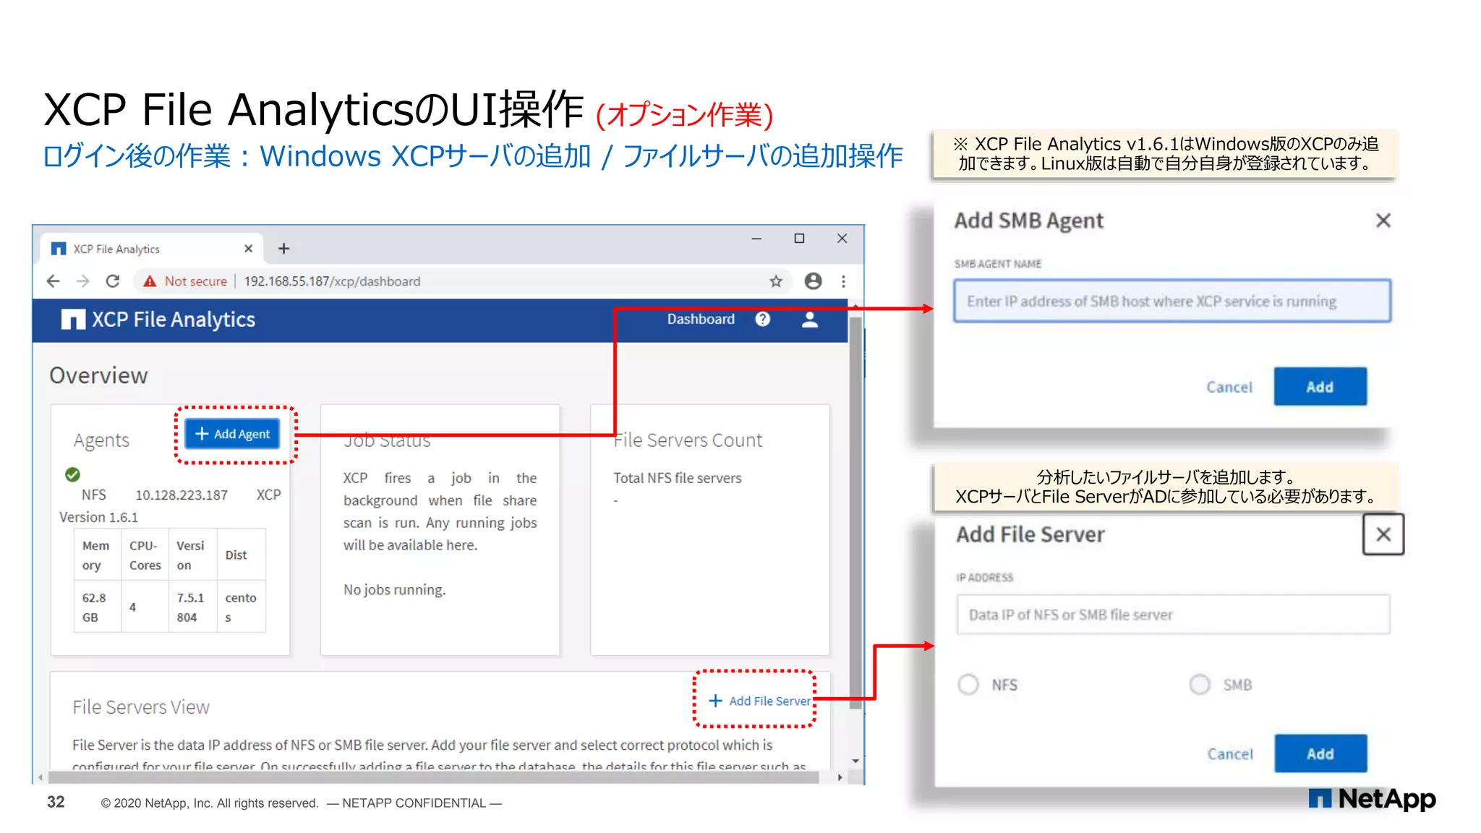Image resolution: width=1481 pixels, height=833 pixels.
Task: Click the vertical scrollbar of the dashboard
Action: coord(855,513)
